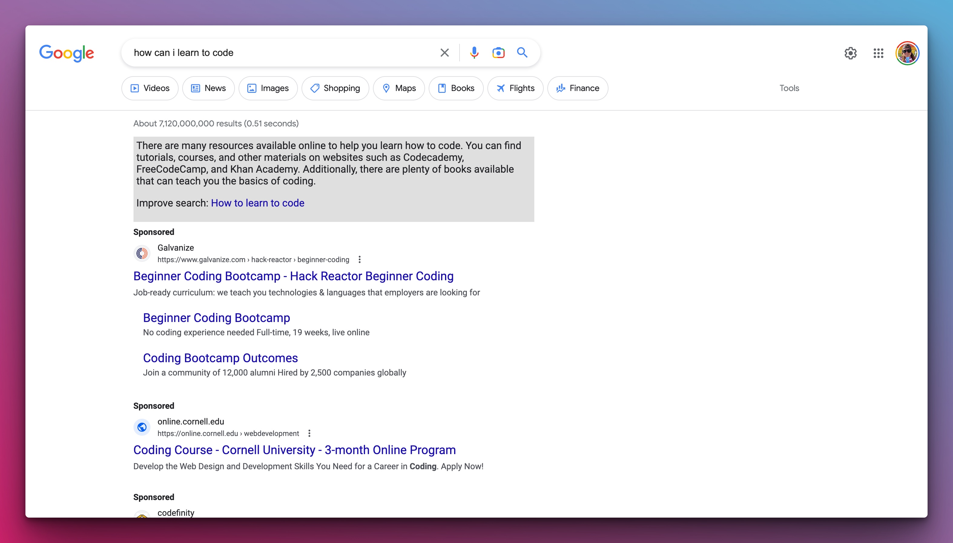Screen dimensions: 953x543
Task: Open the Google account profile picture
Action: point(907,53)
